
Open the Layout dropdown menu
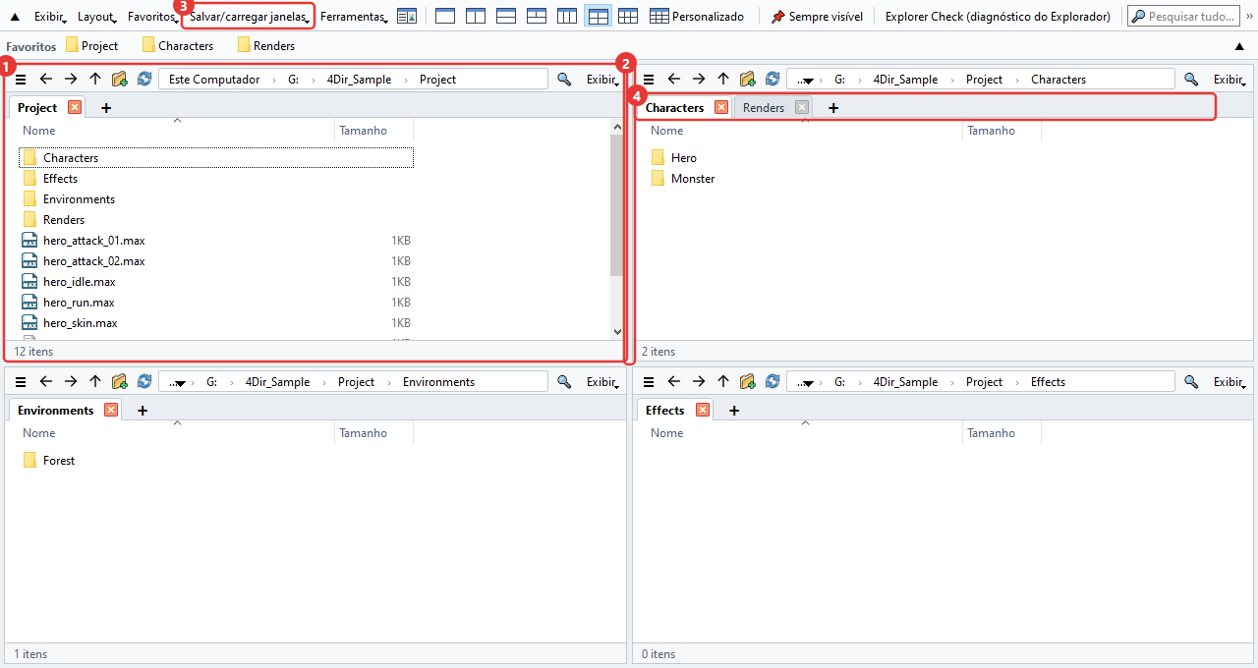click(x=97, y=17)
